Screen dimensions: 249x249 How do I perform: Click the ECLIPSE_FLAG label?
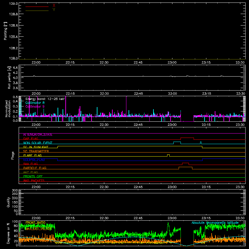click(34, 160)
